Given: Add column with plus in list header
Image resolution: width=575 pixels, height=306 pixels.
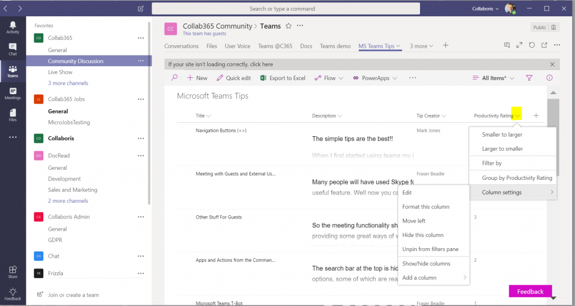Looking at the screenshot, I should pos(536,115).
